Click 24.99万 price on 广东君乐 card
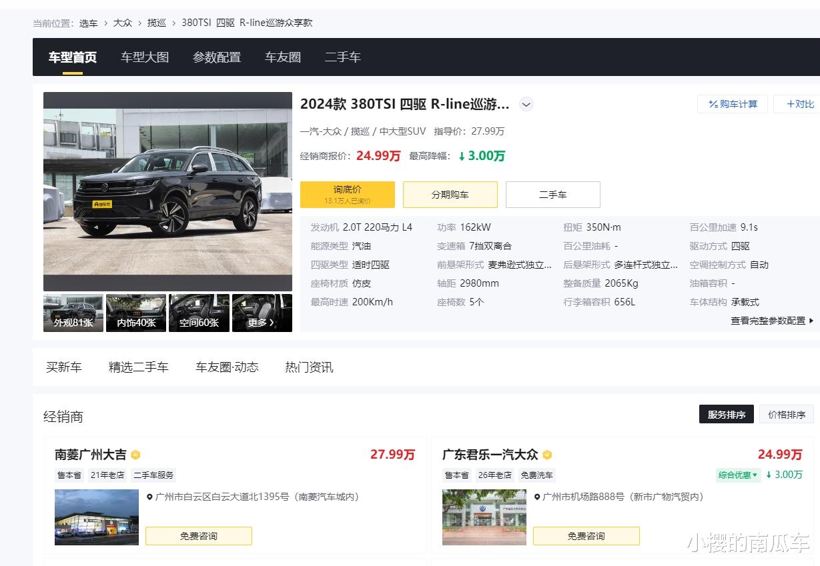 point(780,455)
